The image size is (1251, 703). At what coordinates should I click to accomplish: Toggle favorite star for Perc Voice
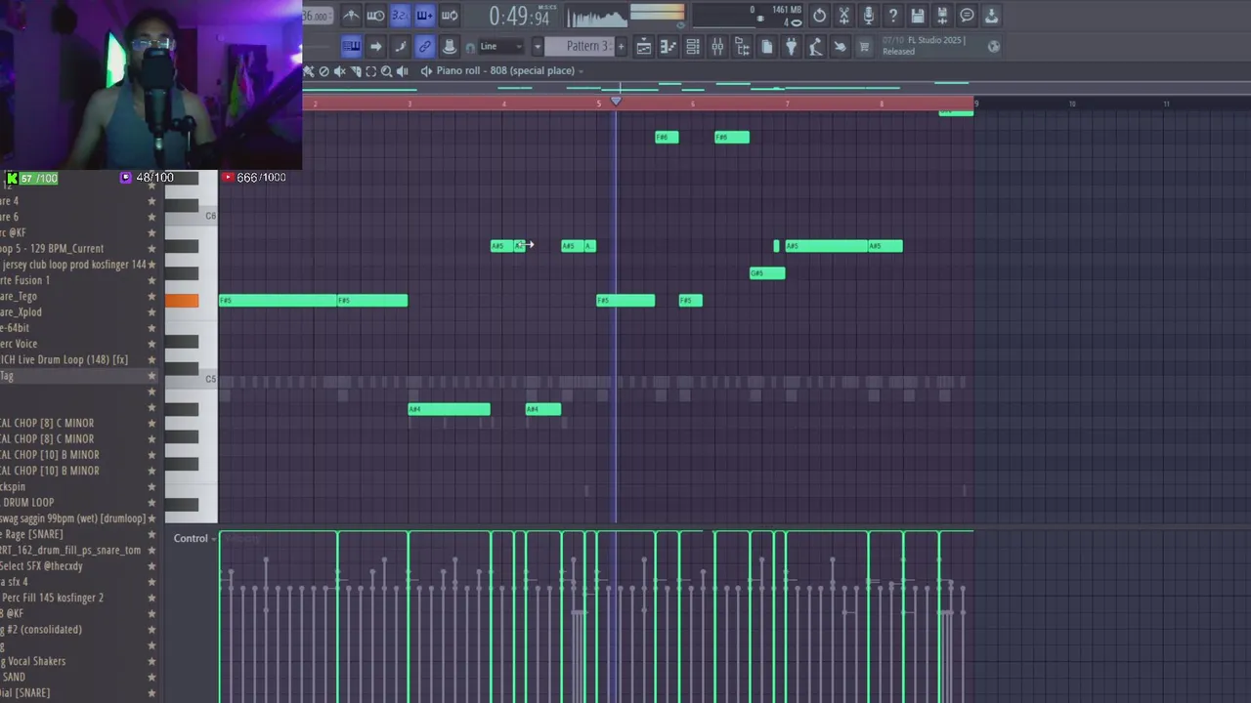coord(151,344)
